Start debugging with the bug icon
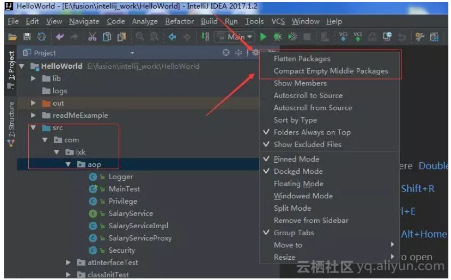The height and width of the screenshot is (280, 451). coord(277,37)
